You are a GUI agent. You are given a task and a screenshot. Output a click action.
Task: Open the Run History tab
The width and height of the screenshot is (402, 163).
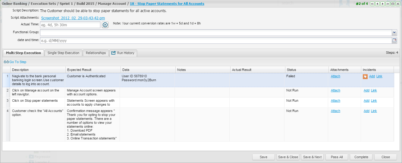point(123,53)
